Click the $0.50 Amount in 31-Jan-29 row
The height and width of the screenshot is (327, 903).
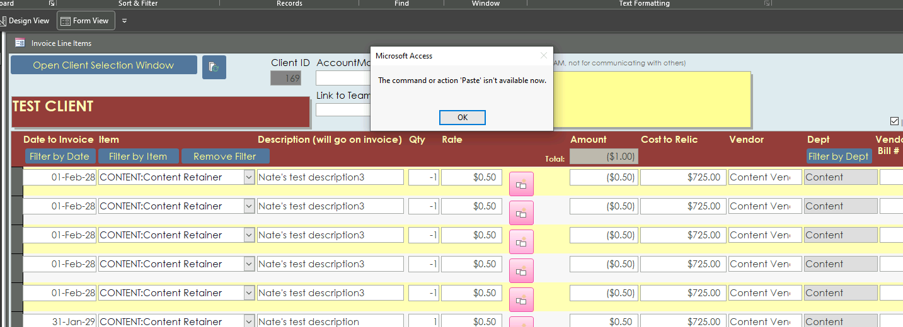click(x=604, y=321)
